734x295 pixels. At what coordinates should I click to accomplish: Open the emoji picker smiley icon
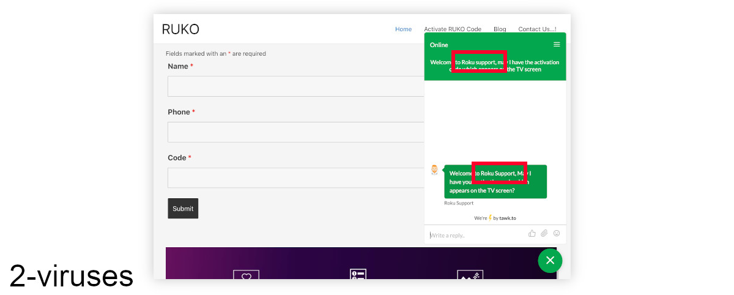(557, 233)
